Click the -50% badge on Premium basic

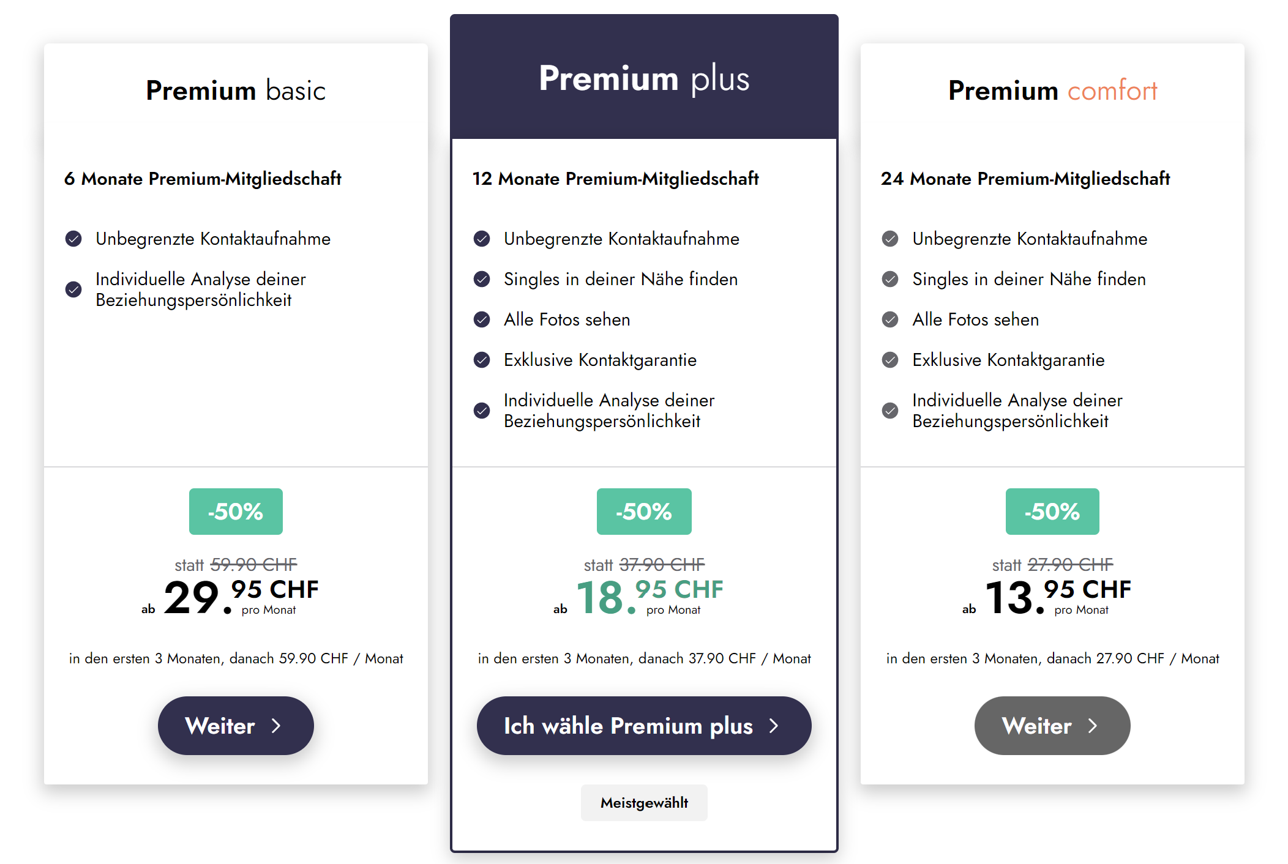[x=236, y=512]
